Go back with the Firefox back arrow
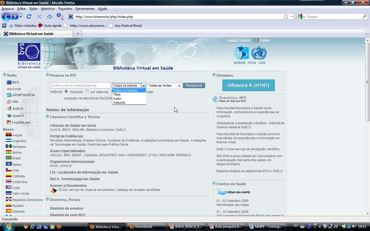Viewport: 370px width, 231px height. click(6, 16)
